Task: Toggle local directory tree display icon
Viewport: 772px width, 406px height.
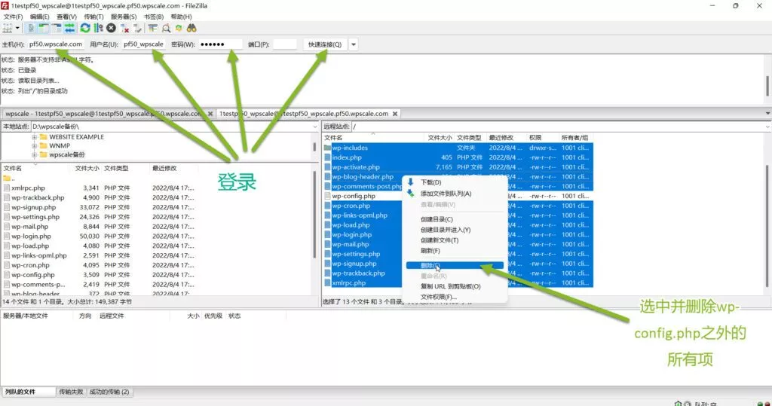Action: [x=44, y=28]
